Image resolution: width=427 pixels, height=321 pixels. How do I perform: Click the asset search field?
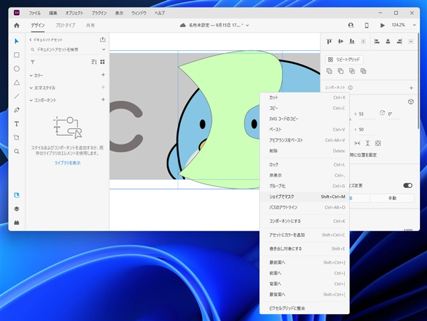[65, 50]
